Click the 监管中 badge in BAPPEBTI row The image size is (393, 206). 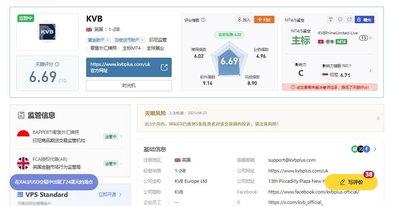click(111, 137)
